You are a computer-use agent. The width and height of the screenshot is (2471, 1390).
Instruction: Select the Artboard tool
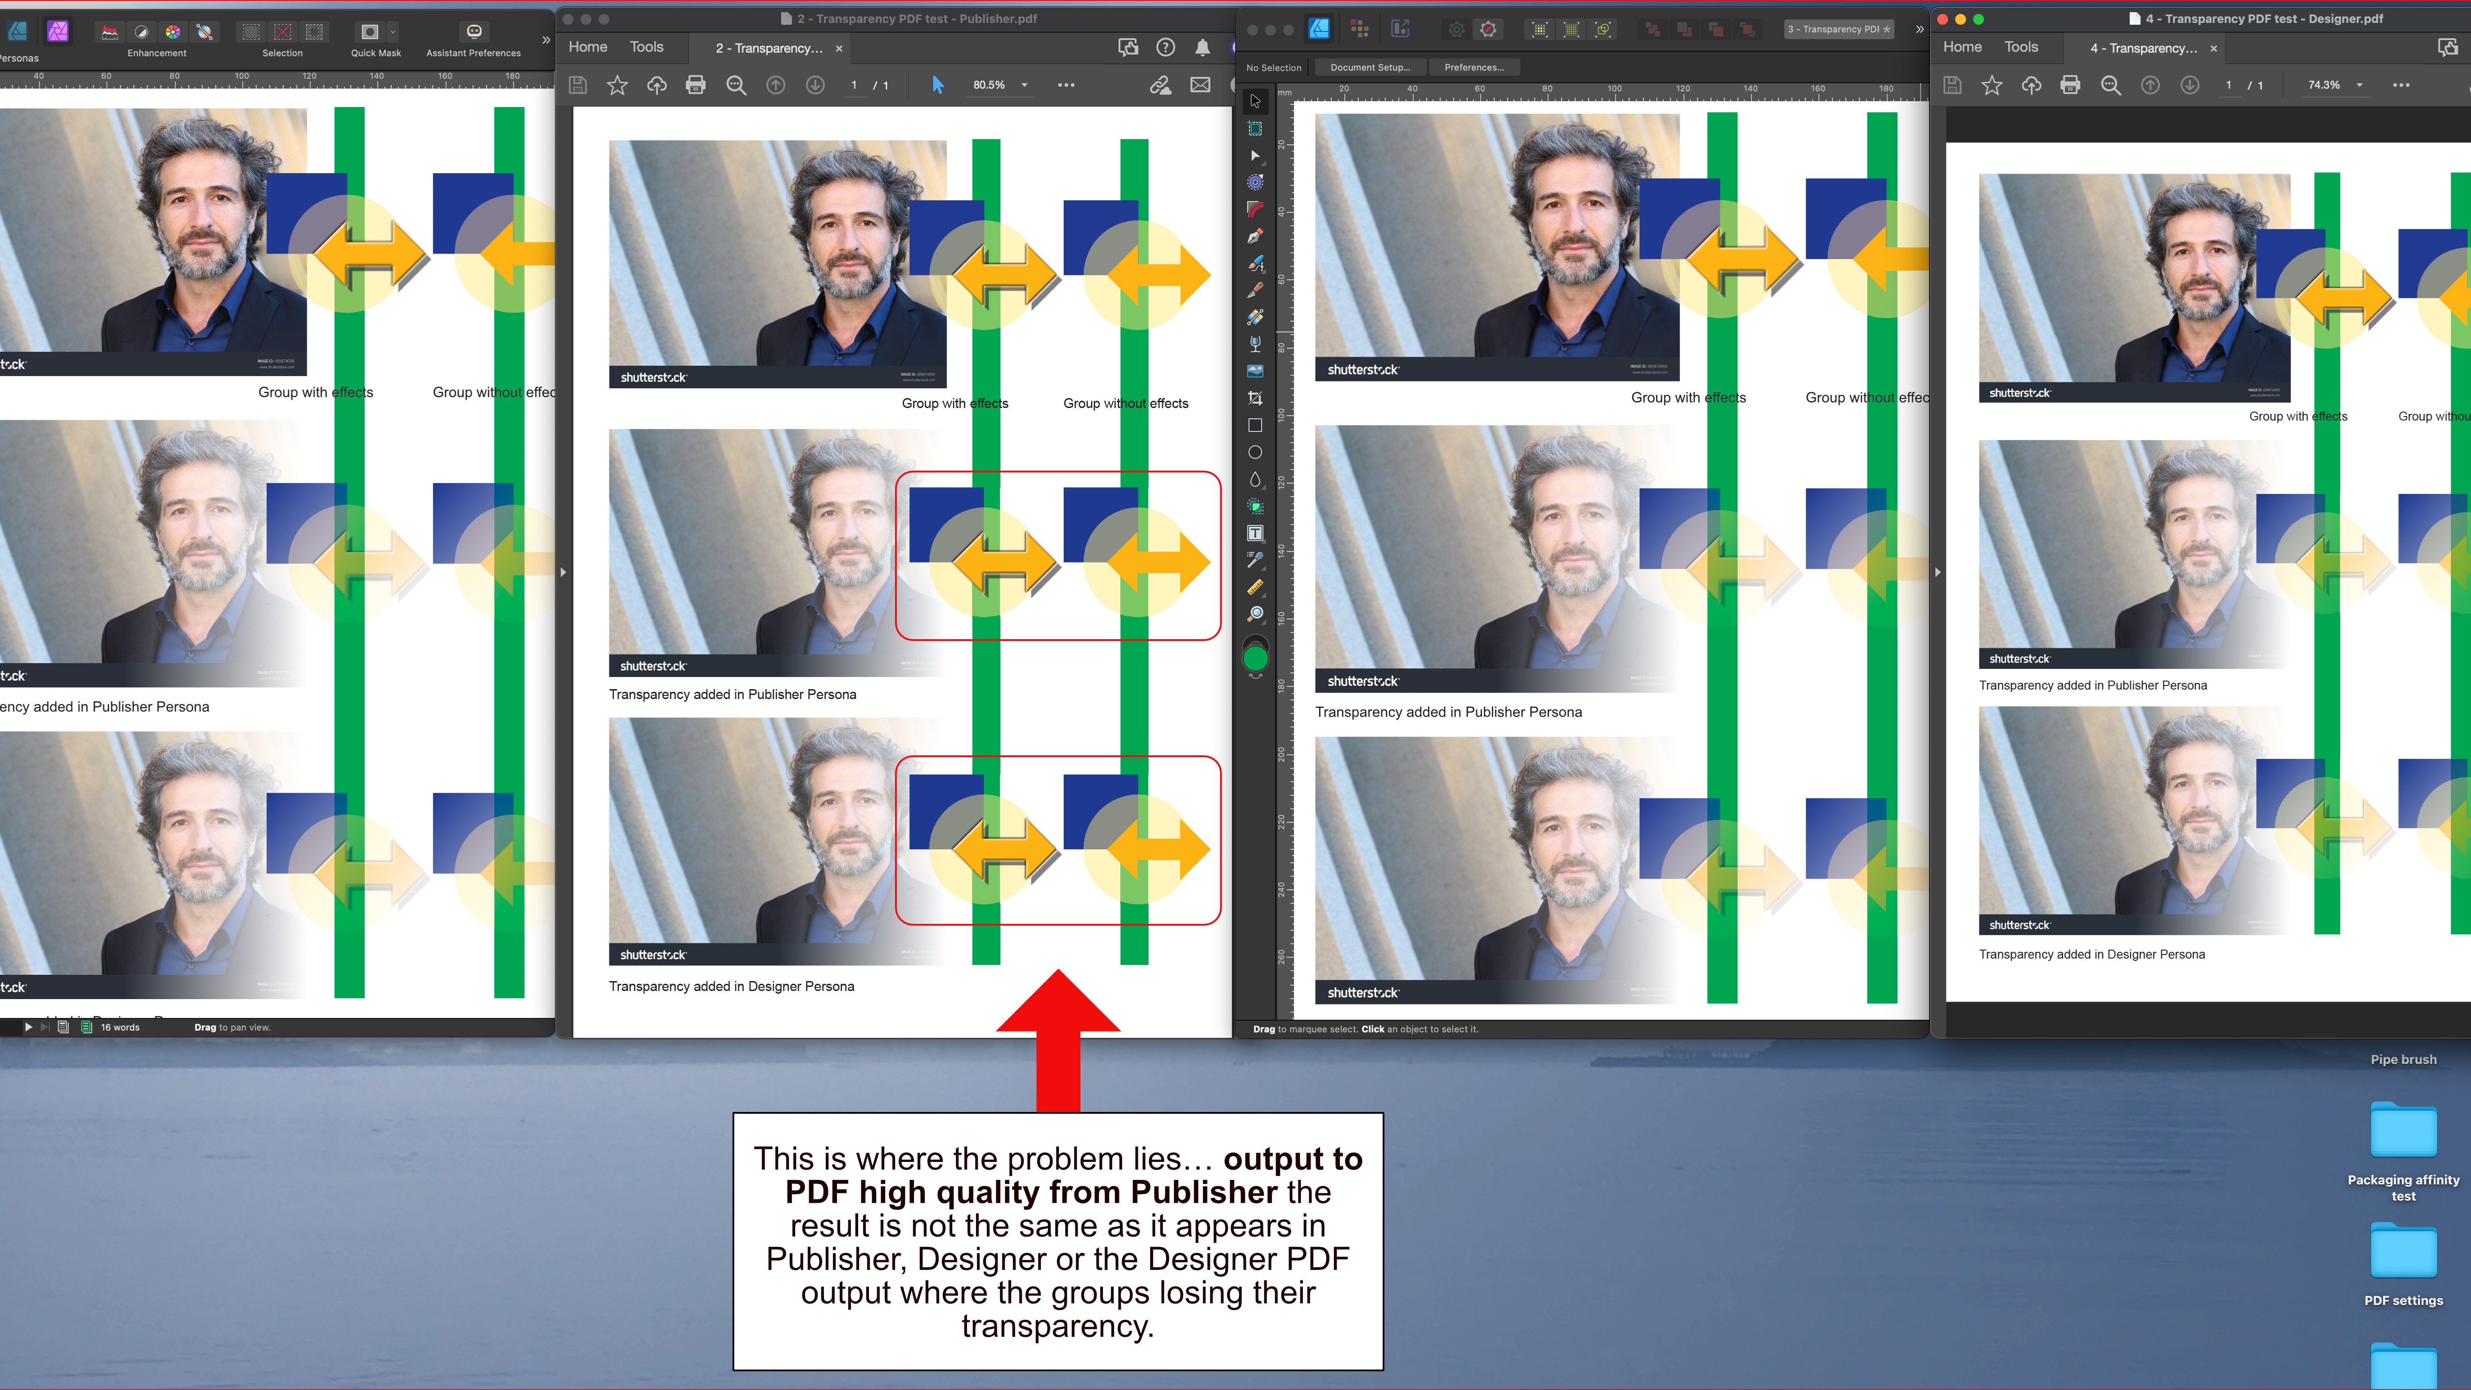coord(1255,128)
